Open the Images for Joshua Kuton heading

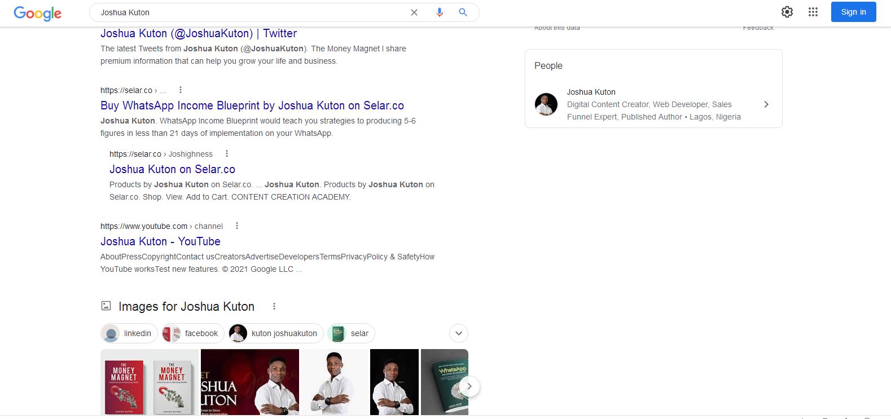pos(186,306)
